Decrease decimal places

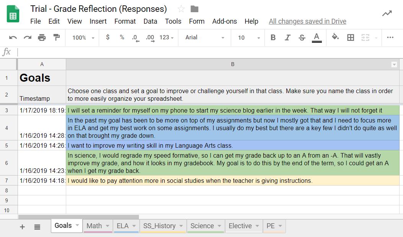click(x=135, y=37)
